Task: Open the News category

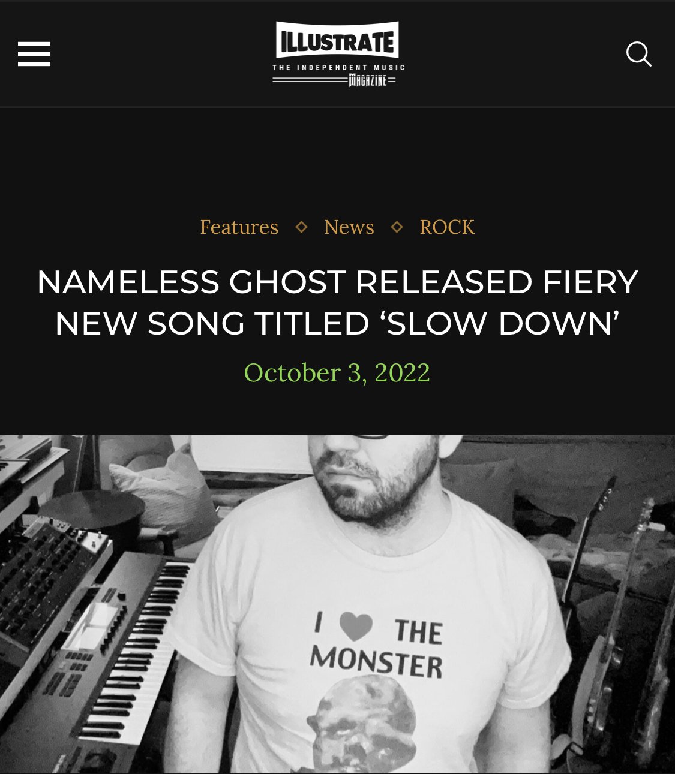Action: [349, 227]
